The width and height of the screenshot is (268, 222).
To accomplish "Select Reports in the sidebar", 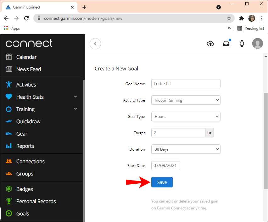I will [x=25, y=146].
